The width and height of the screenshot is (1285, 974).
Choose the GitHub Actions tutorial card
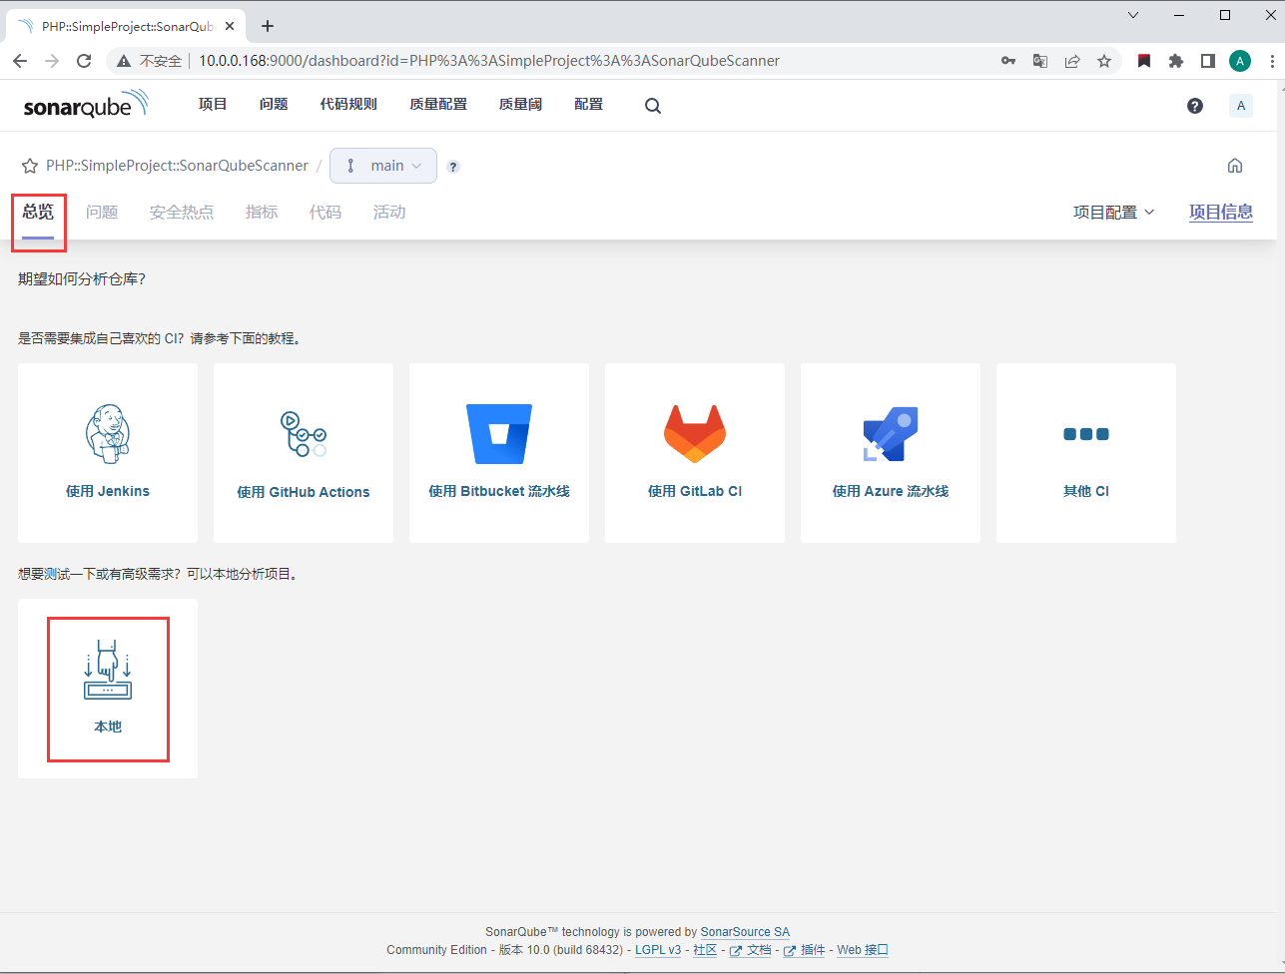304,453
